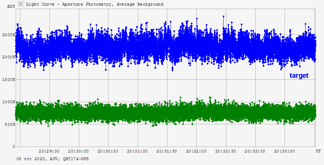Click the '20:32:30' time label
324x165 pixels.
click(x=225, y=151)
